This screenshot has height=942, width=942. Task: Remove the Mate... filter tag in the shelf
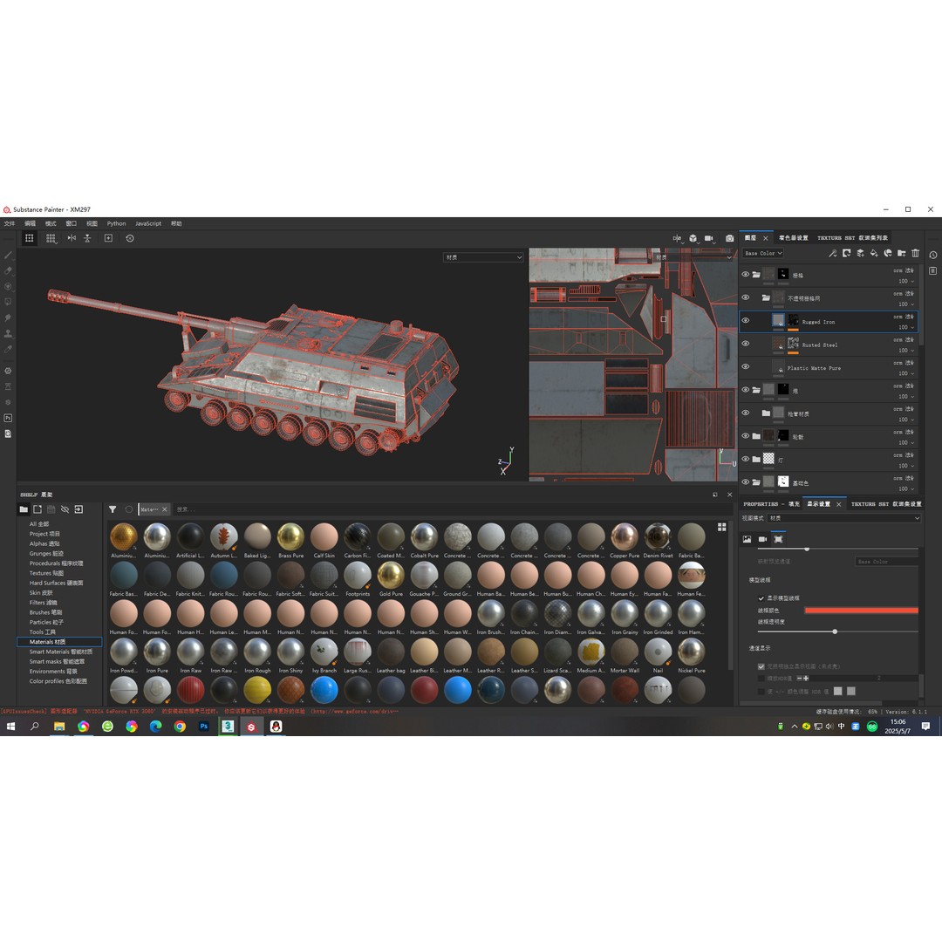pos(165,509)
